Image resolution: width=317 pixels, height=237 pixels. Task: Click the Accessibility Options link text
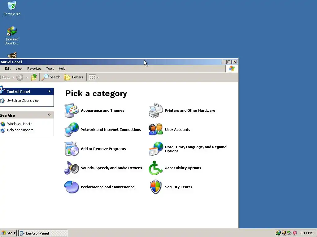pyautogui.click(x=183, y=168)
